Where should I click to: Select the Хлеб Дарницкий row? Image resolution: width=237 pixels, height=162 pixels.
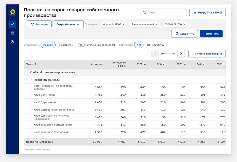click(124, 102)
